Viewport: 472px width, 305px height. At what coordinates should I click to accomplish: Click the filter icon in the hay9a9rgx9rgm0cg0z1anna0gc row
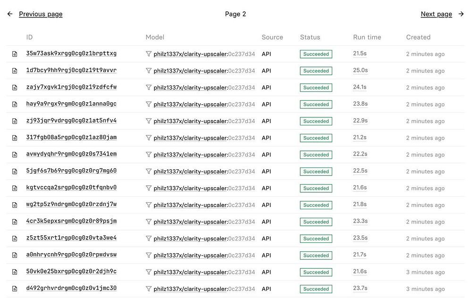point(149,104)
